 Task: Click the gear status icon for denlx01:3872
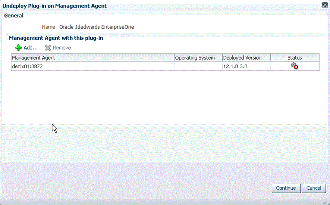click(294, 66)
